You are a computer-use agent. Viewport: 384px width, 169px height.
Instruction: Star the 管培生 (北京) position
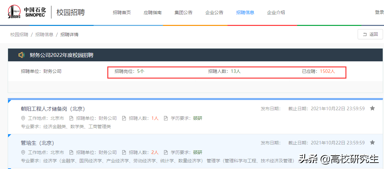(372, 142)
